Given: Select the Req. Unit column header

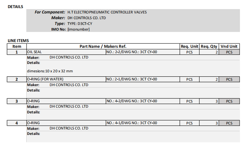Looking at the screenshot, I should tap(189, 46).
